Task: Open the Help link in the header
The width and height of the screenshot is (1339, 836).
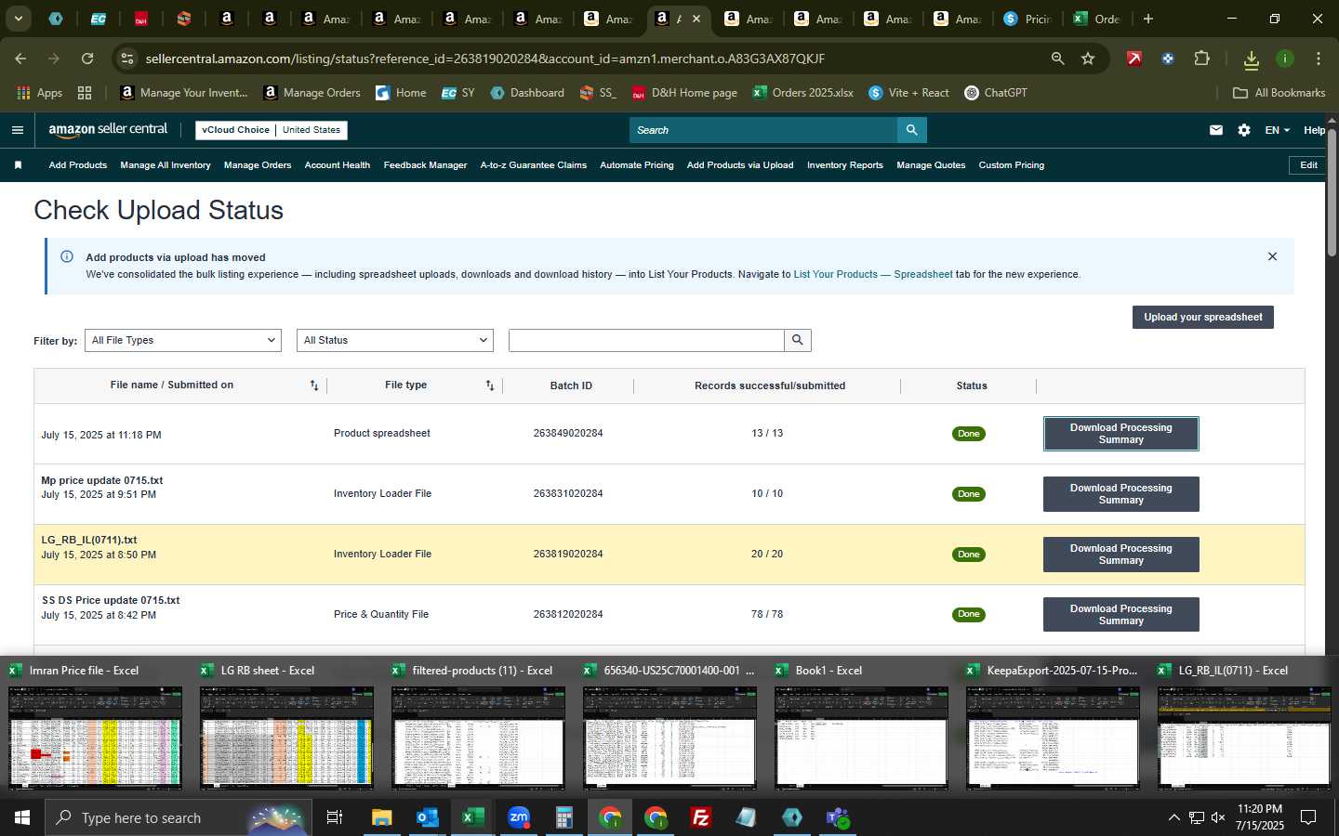Action: (1314, 130)
